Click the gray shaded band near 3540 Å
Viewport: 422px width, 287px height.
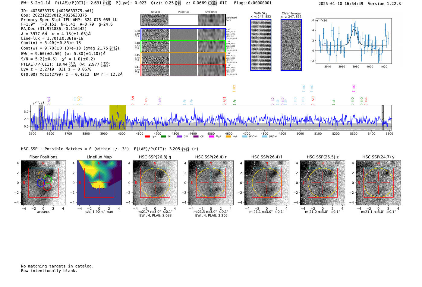point(41,117)
